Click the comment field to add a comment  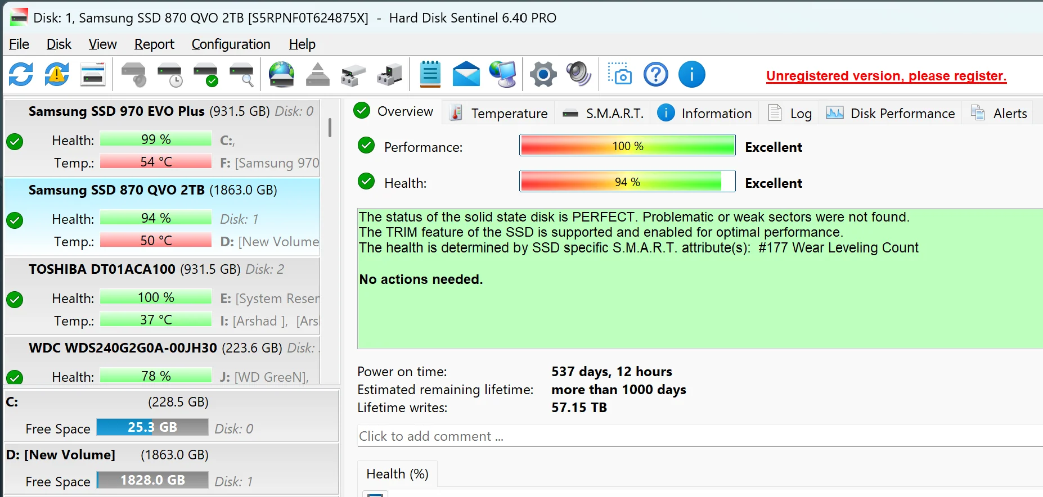pyautogui.click(x=700, y=436)
